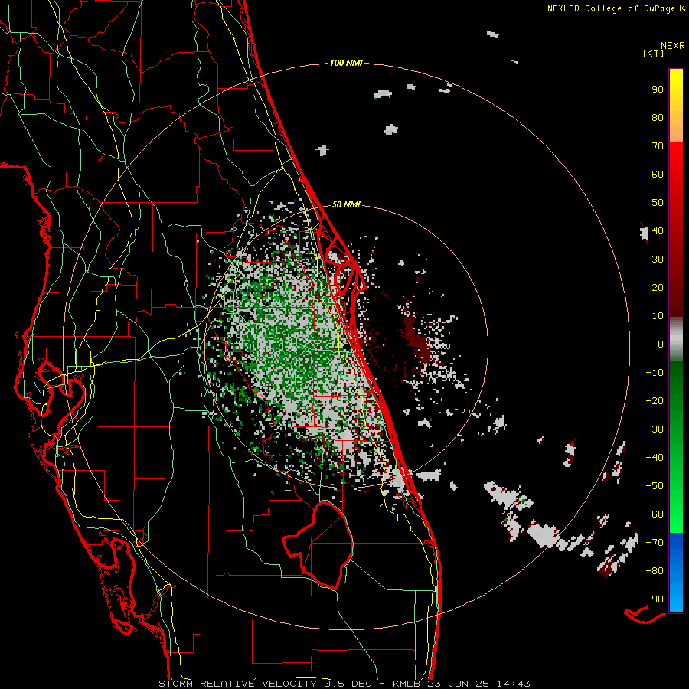
Task: Select the 50 NMI range ring label
Action: click(346, 204)
